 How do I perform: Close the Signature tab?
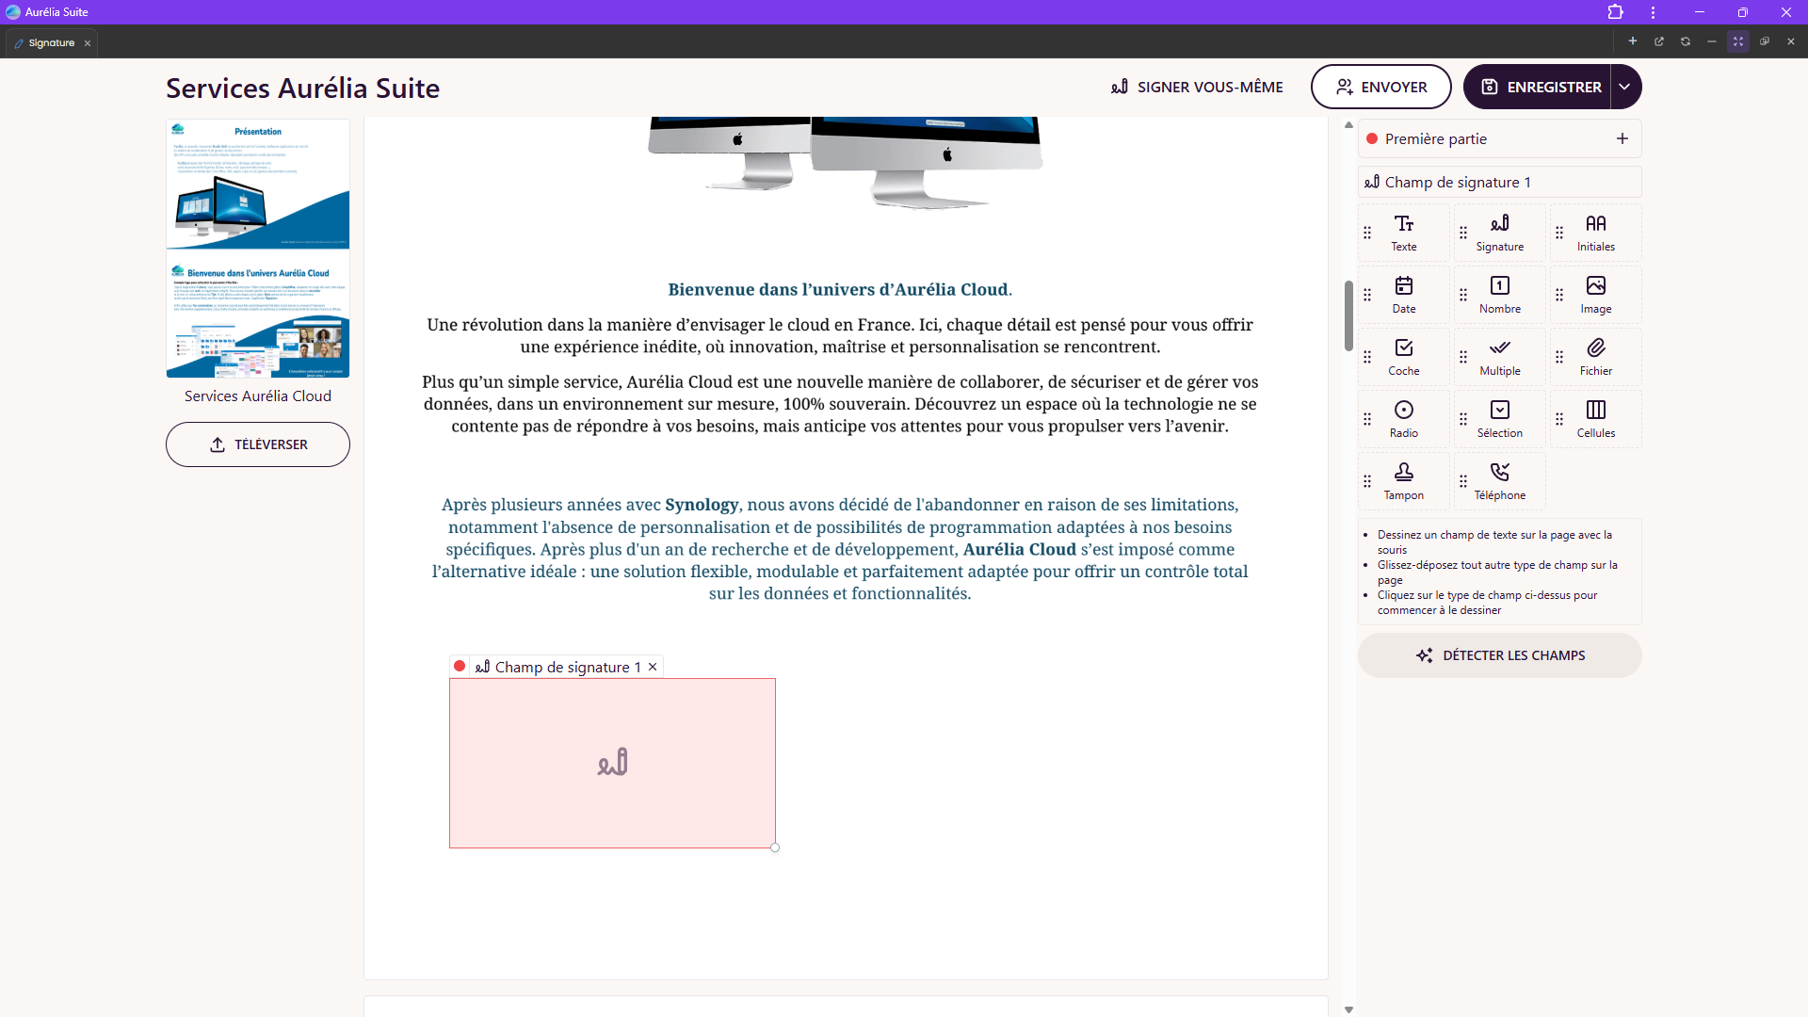click(x=88, y=43)
